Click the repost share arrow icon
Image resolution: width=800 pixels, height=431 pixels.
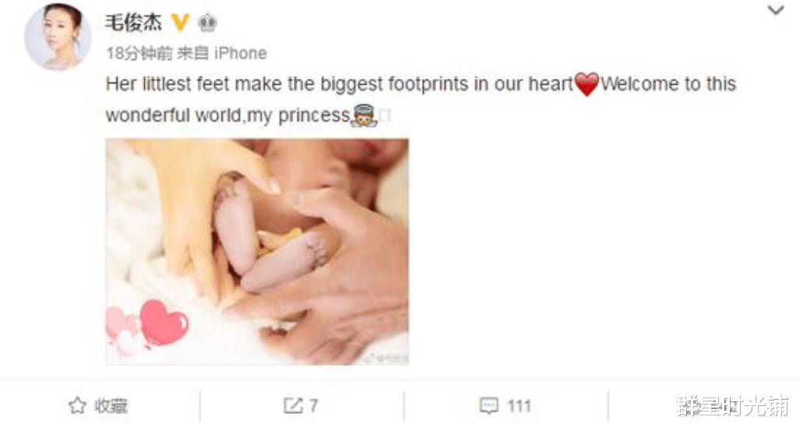pos(293,405)
